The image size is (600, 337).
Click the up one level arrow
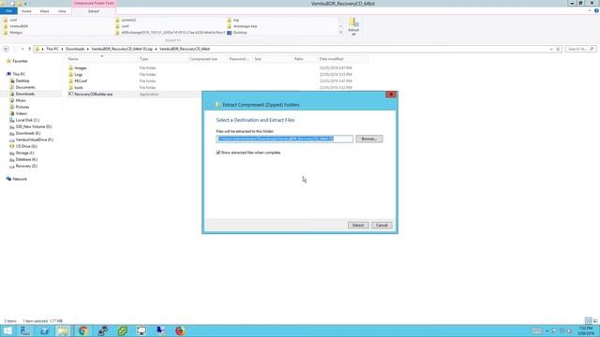point(29,49)
